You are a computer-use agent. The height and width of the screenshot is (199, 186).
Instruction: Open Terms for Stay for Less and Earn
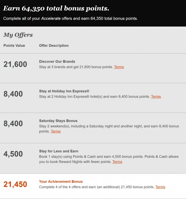point(117,162)
